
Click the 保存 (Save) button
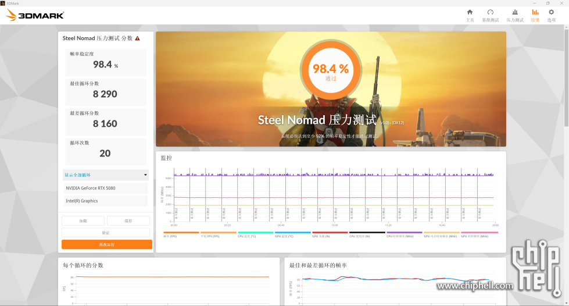point(128,220)
